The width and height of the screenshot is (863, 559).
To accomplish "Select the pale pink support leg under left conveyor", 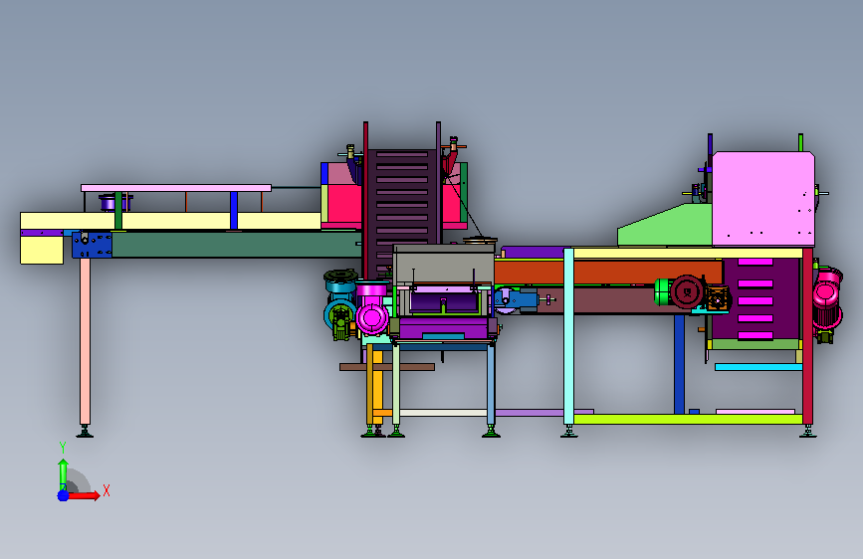I will pyautogui.click(x=85, y=341).
